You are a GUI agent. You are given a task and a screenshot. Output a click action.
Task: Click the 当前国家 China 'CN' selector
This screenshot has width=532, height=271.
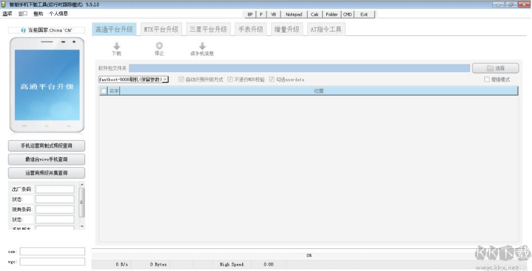tap(46, 30)
